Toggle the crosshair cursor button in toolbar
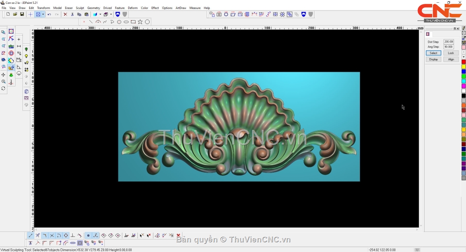Viewport: 466px width, 252px height. coord(30,14)
